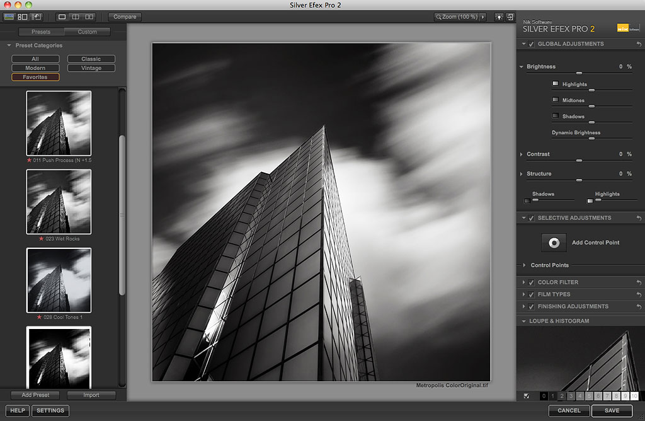This screenshot has height=421, width=645.
Task: Reset the Color Filter section
Action: [x=639, y=282]
